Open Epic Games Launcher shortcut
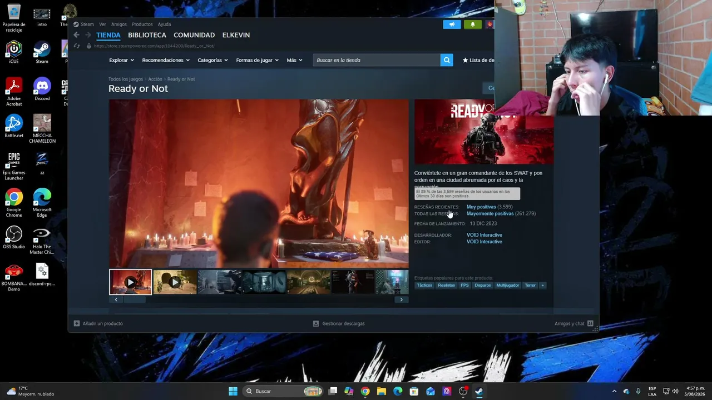The image size is (712, 400). (x=14, y=166)
